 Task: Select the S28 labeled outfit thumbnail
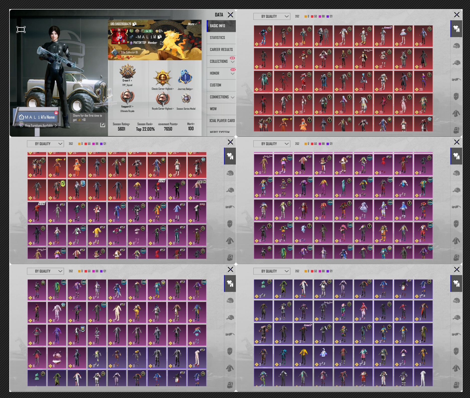[37, 212]
